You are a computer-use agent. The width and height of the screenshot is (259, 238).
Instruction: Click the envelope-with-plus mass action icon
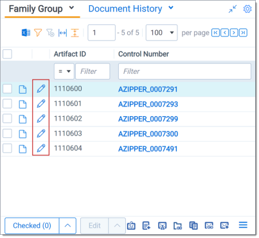[x=224, y=226]
